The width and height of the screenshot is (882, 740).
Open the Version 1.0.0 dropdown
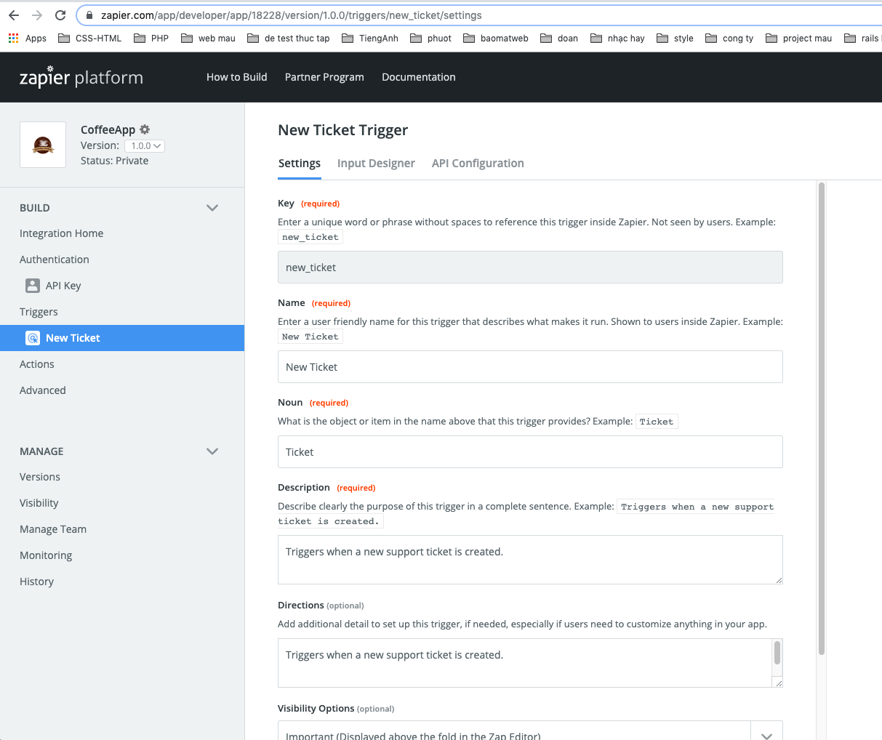click(145, 146)
